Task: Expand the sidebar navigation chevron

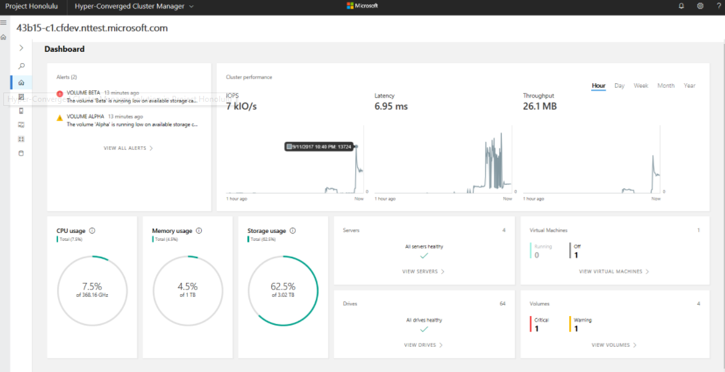Action: pyautogui.click(x=21, y=48)
